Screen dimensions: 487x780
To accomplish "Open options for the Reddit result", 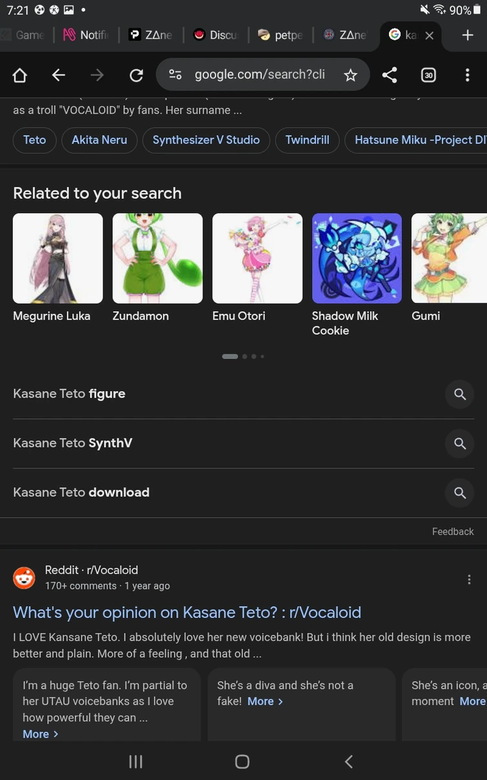I will click(469, 579).
